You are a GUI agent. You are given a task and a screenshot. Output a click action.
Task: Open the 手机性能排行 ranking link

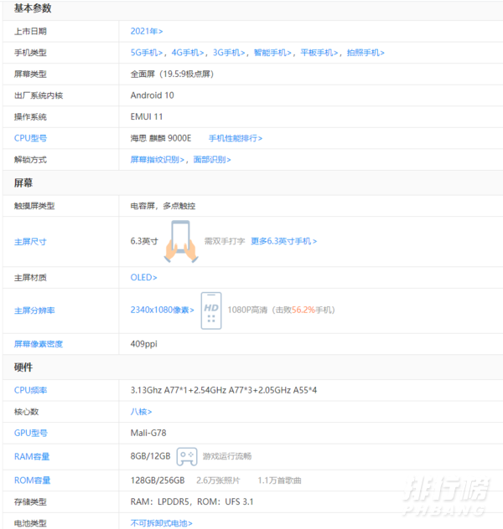coord(236,138)
